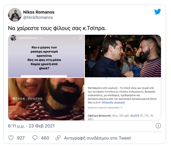
Task: Visit the @NickRomanos handle
Action: tap(38, 17)
